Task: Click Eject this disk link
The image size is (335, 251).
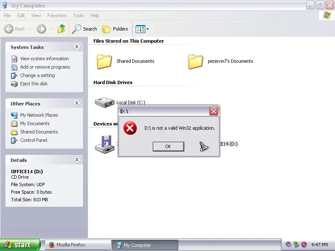Action: click(x=34, y=84)
